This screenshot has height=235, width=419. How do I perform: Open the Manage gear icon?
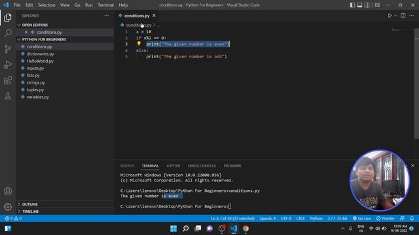tap(8, 207)
